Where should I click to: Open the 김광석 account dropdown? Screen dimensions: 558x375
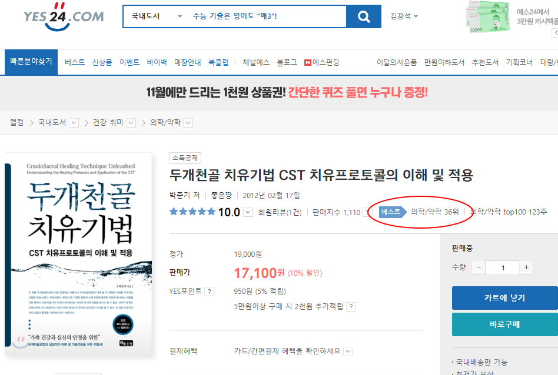(x=404, y=16)
